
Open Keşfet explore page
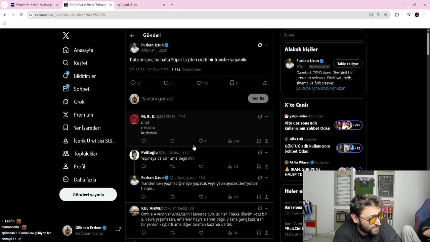tap(75, 63)
